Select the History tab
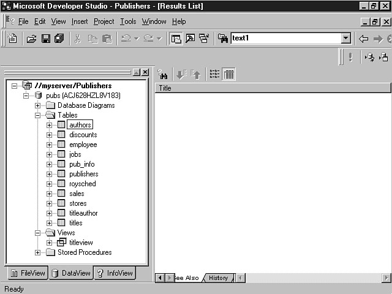 (x=218, y=278)
